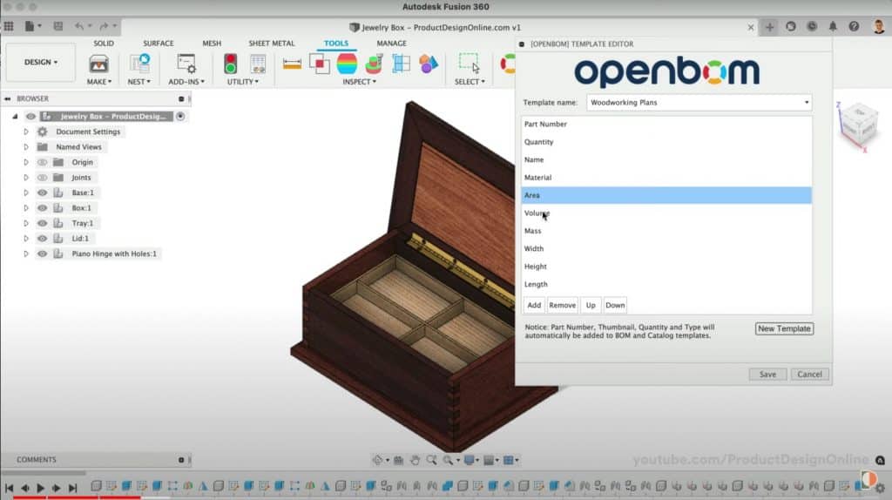Open the DESIGN workspace dropdown
This screenshot has height=500, width=892.
coord(40,62)
